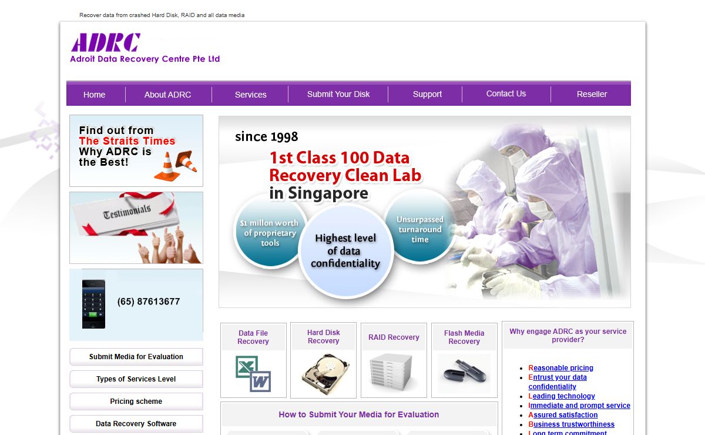
Task: Click the hard disk drive image
Action: 324,374
